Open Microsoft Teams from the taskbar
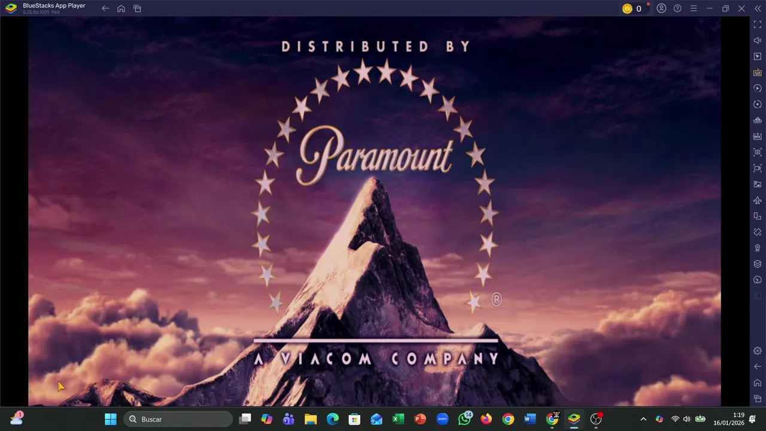This screenshot has height=431, width=766. [288, 419]
